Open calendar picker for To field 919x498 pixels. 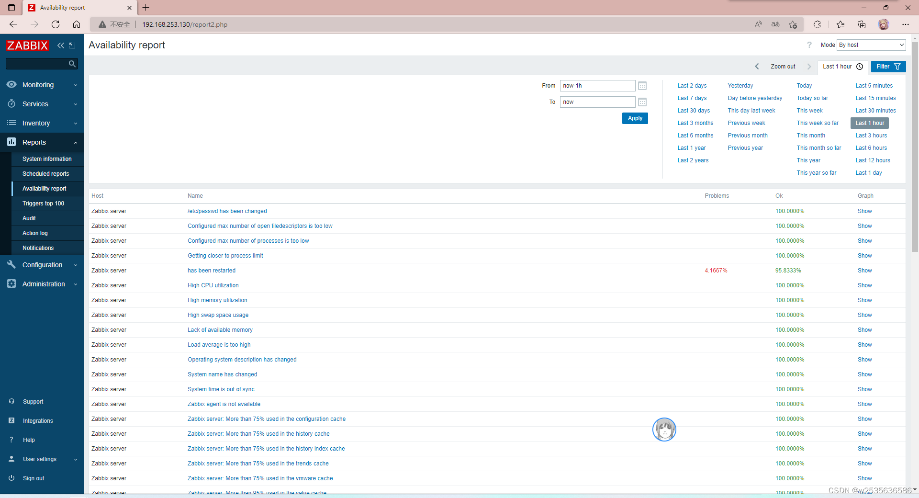tap(642, 102)
